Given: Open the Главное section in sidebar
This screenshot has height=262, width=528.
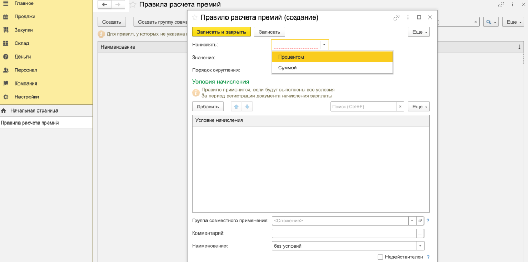Looking at the screenshot, I should [24, 3].
